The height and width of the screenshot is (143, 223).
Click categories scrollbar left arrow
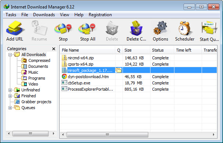pos(9,133)
